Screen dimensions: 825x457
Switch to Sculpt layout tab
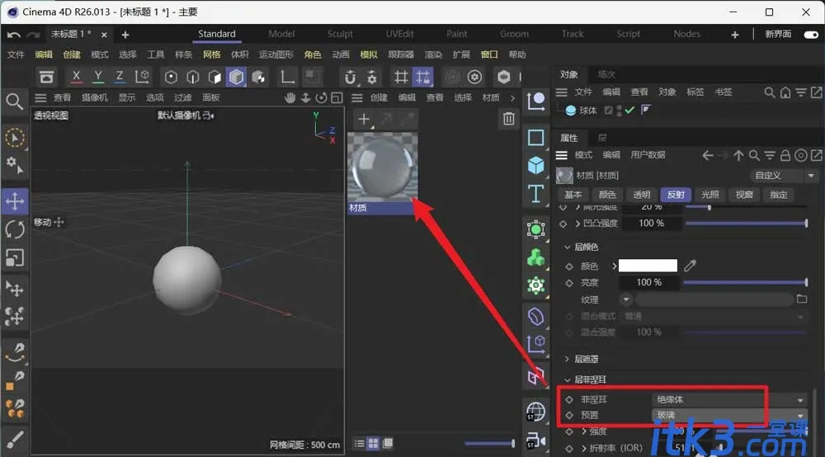click(340, 34)
